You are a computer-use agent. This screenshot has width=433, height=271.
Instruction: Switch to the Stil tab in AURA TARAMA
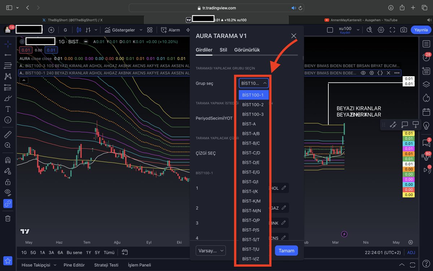coord(223,50)
